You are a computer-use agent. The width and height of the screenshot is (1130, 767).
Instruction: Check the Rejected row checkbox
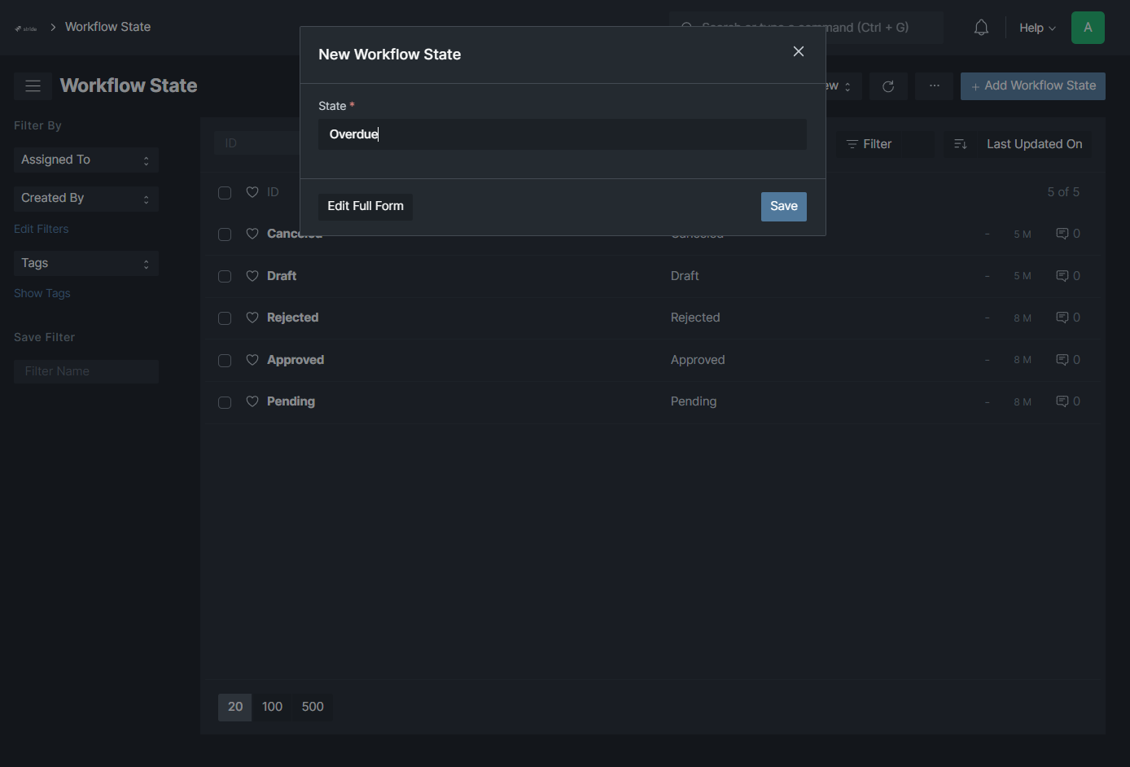point(225,318)
